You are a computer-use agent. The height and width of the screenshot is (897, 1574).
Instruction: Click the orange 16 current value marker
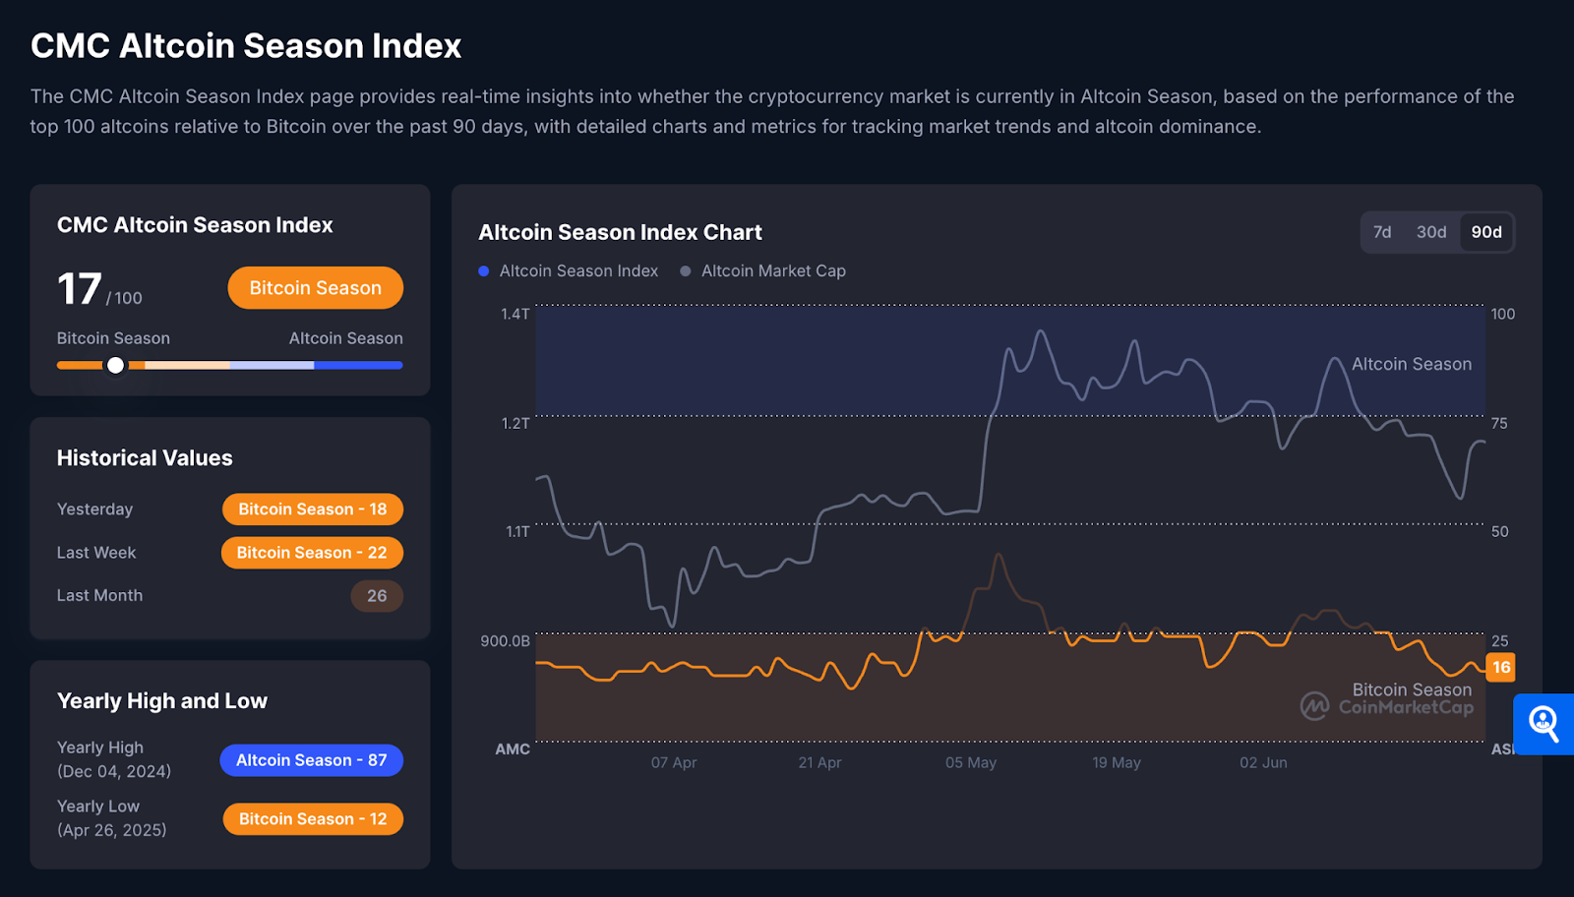click(1501, 667)
